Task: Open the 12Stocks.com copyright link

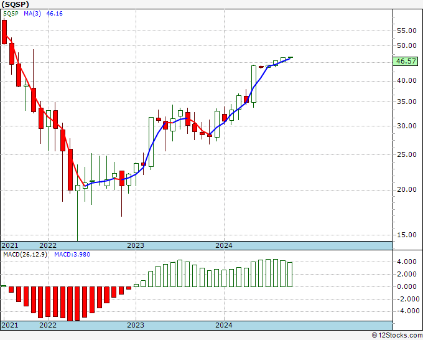Action: [397, 336]
